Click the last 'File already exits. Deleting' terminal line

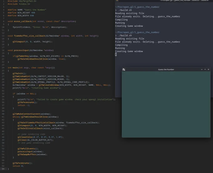coord(148,42)
